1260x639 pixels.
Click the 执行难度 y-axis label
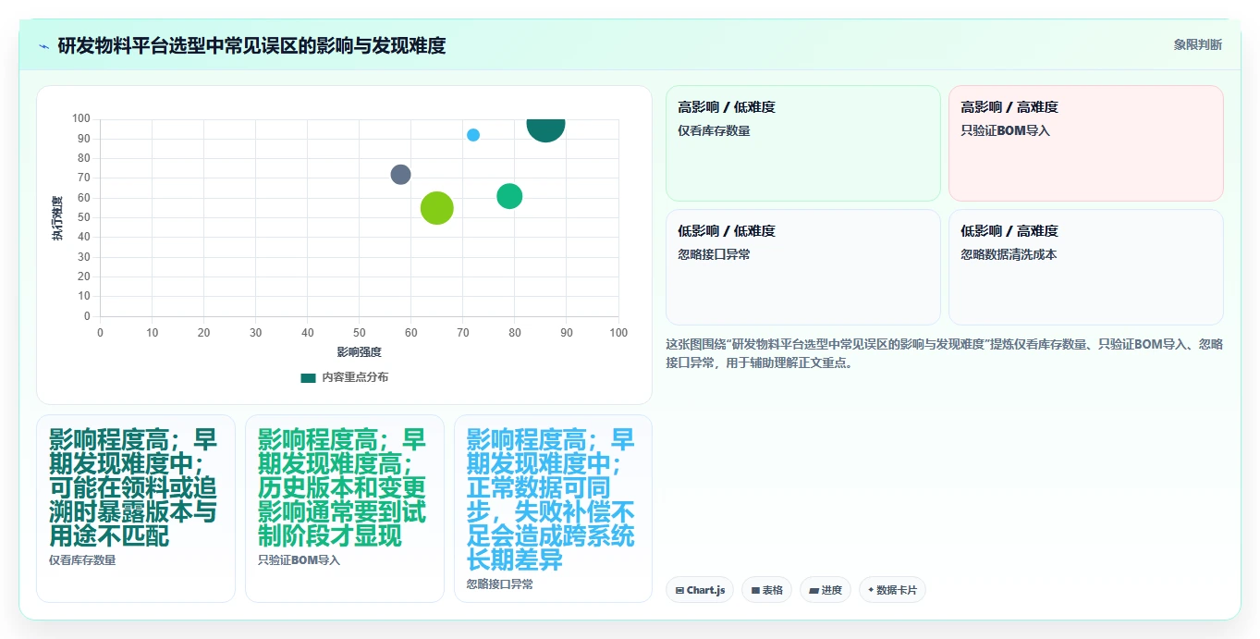coord(57,218)
